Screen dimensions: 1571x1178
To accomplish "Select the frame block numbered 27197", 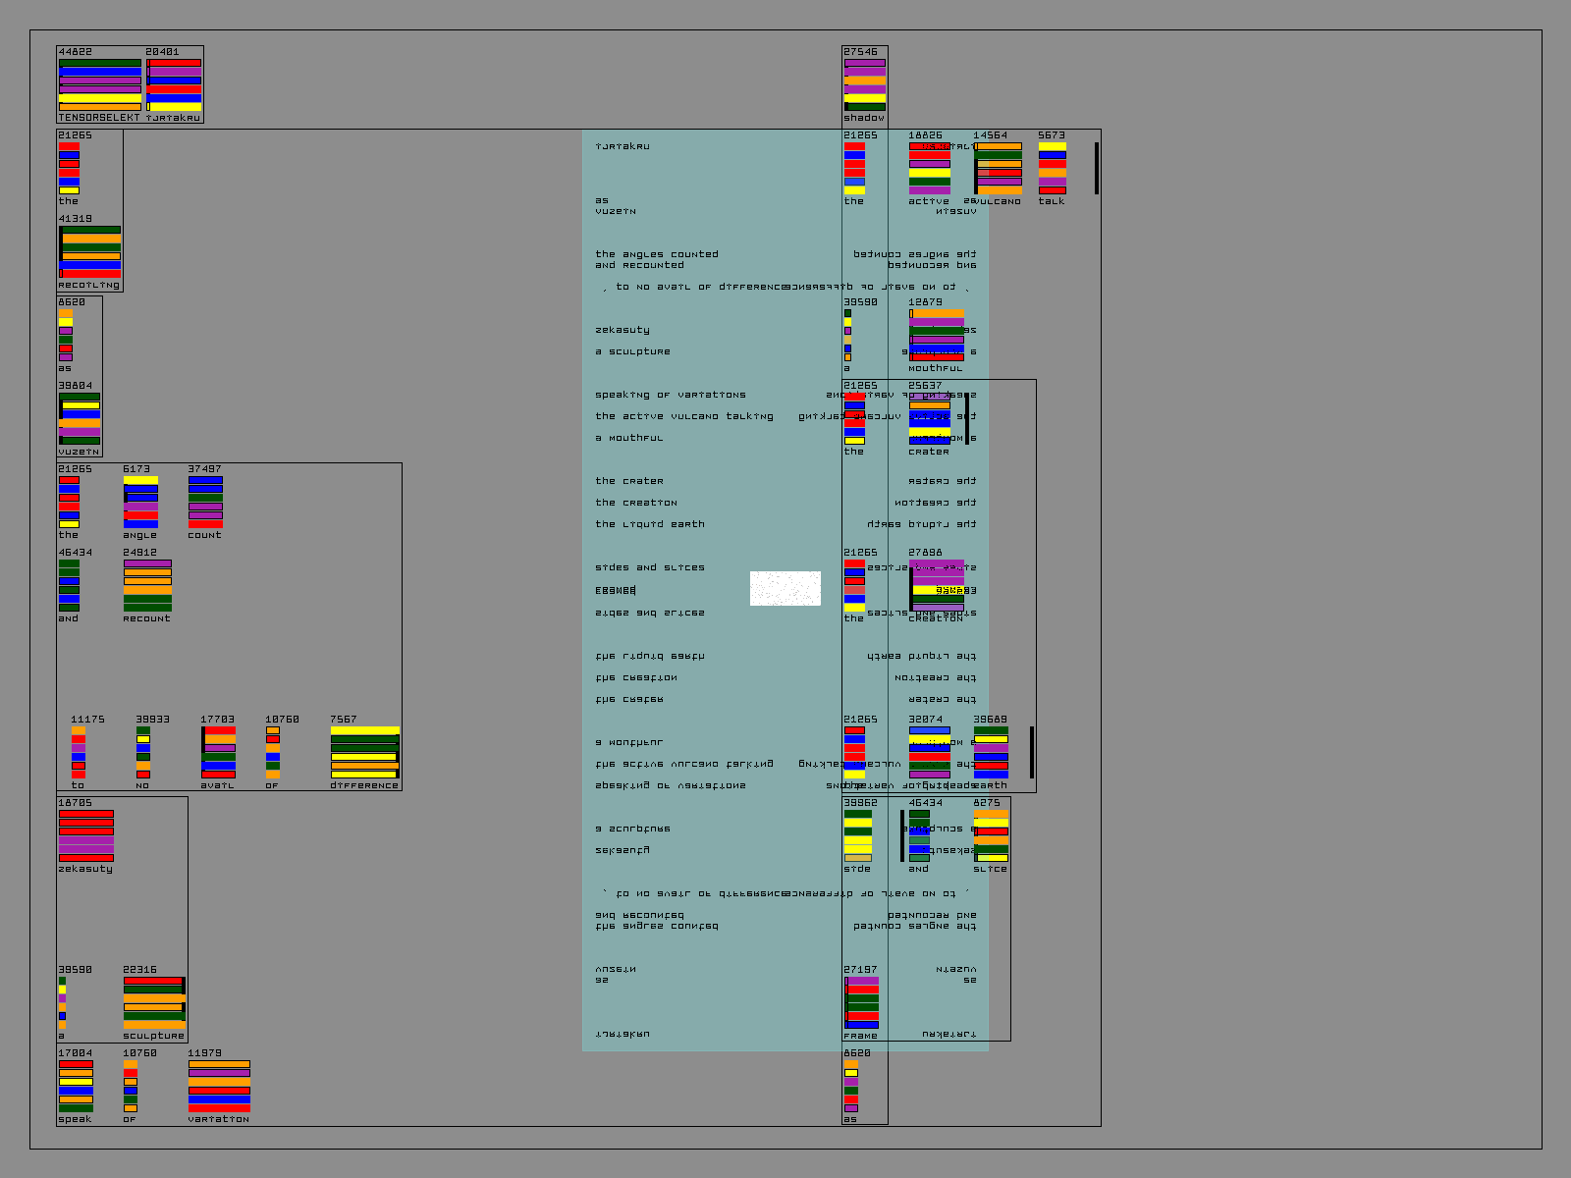I will (x=861, y=1002).
